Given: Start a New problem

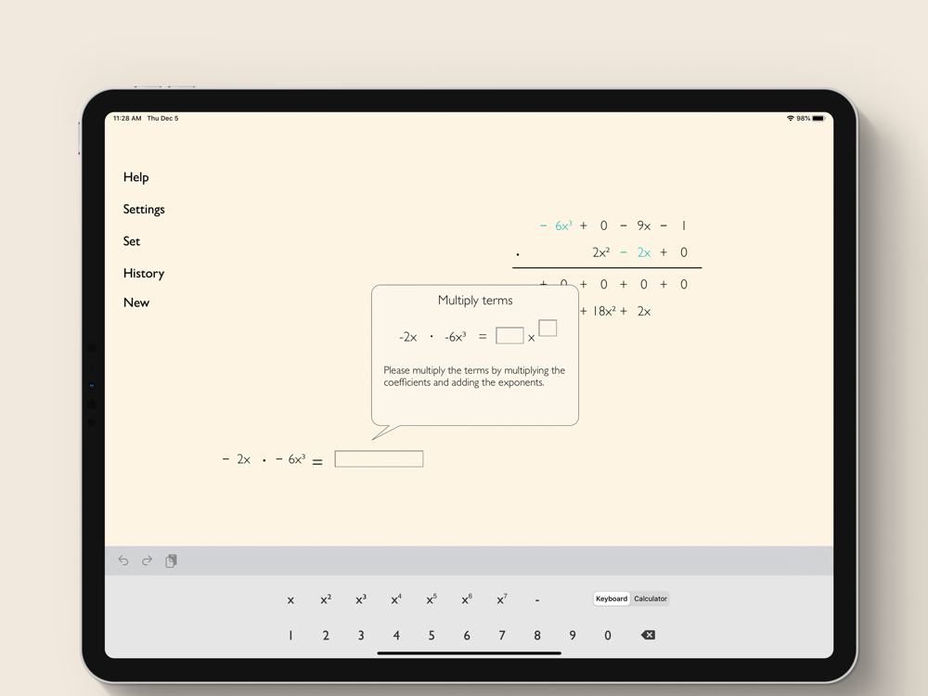Looking at the screenshot, I should point(136,303).
